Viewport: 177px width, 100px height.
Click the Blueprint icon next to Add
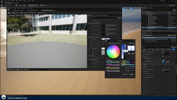[x=173, y=35]
